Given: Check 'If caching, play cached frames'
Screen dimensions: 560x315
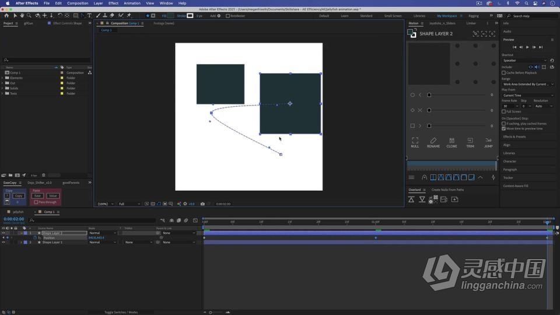Looking at the screenshot, I should (503, 124).
